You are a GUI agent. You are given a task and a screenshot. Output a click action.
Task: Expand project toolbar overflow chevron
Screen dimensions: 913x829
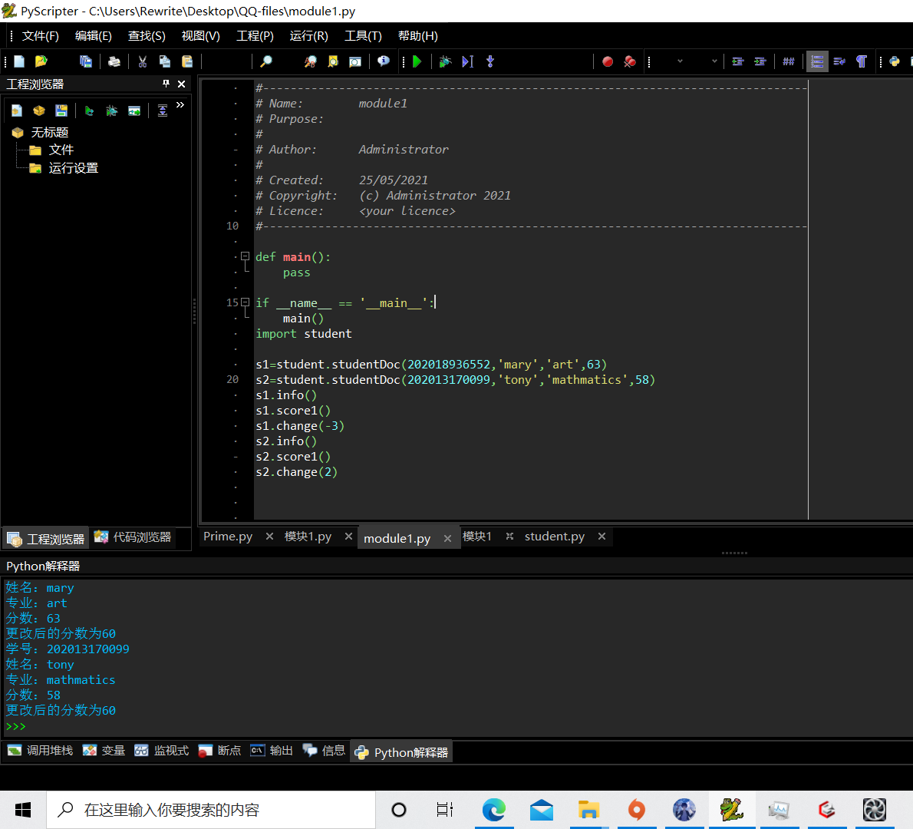180,105
